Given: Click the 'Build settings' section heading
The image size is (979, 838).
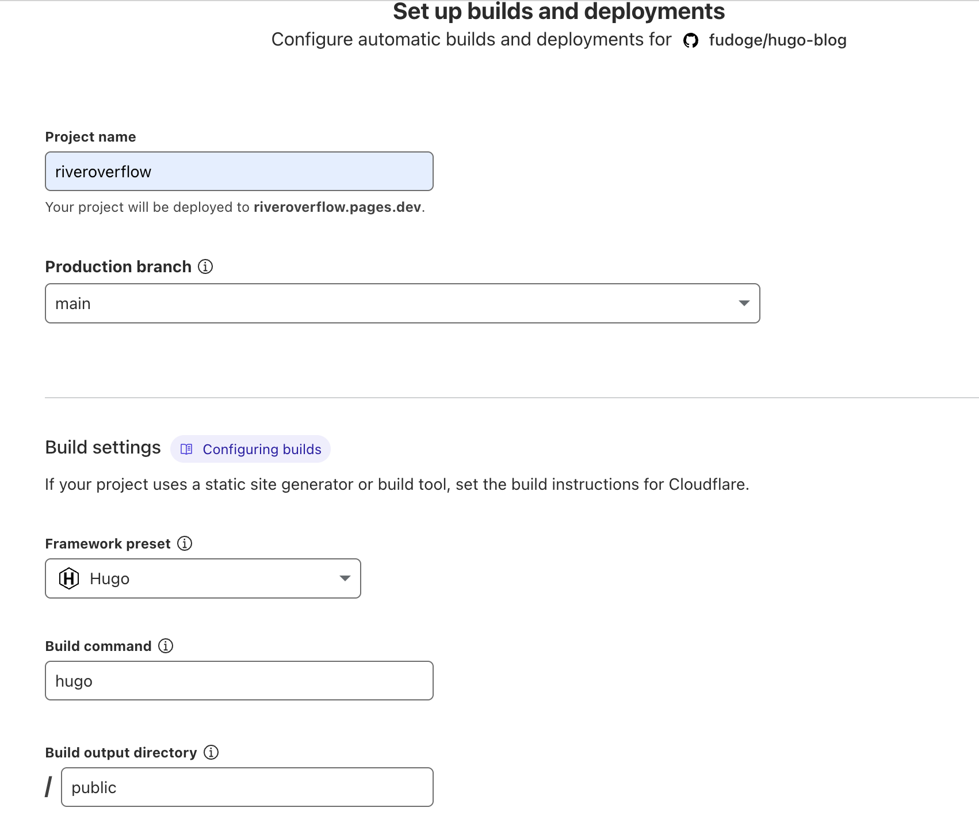Looking at the screenshot, I should pos(103,448).
